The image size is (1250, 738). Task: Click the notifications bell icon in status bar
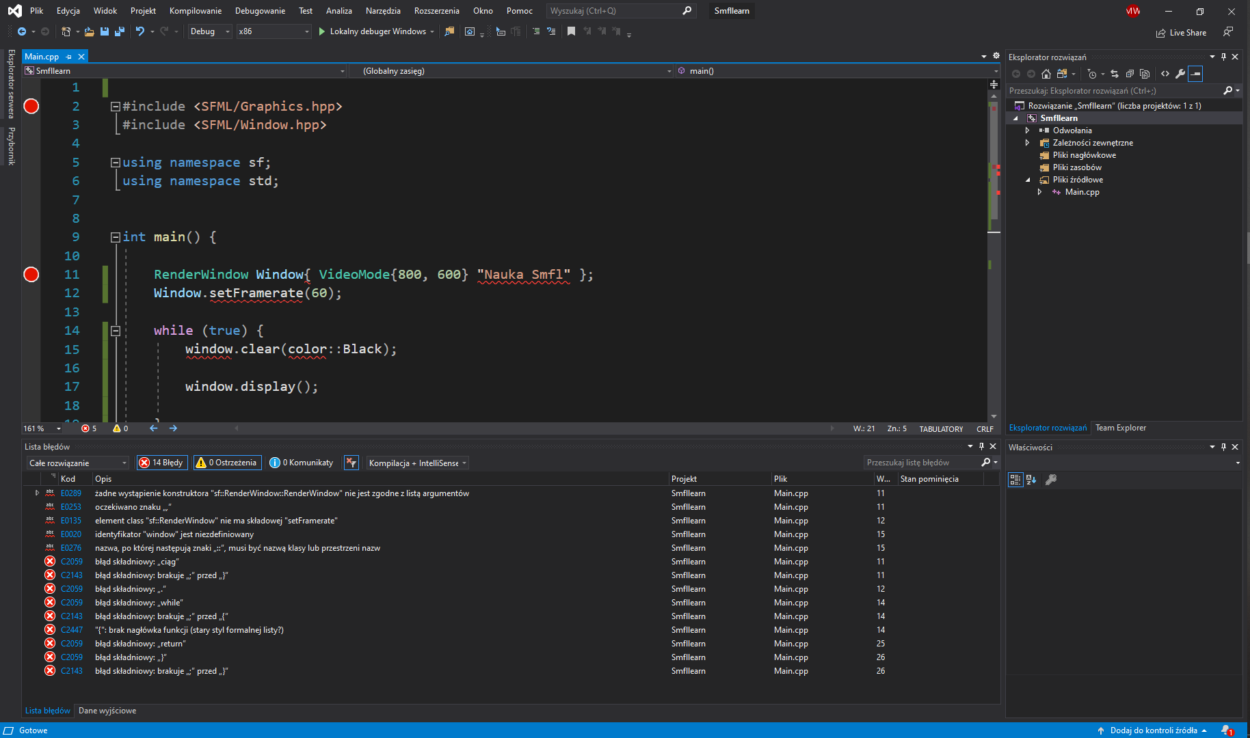tap(1227, 730)
